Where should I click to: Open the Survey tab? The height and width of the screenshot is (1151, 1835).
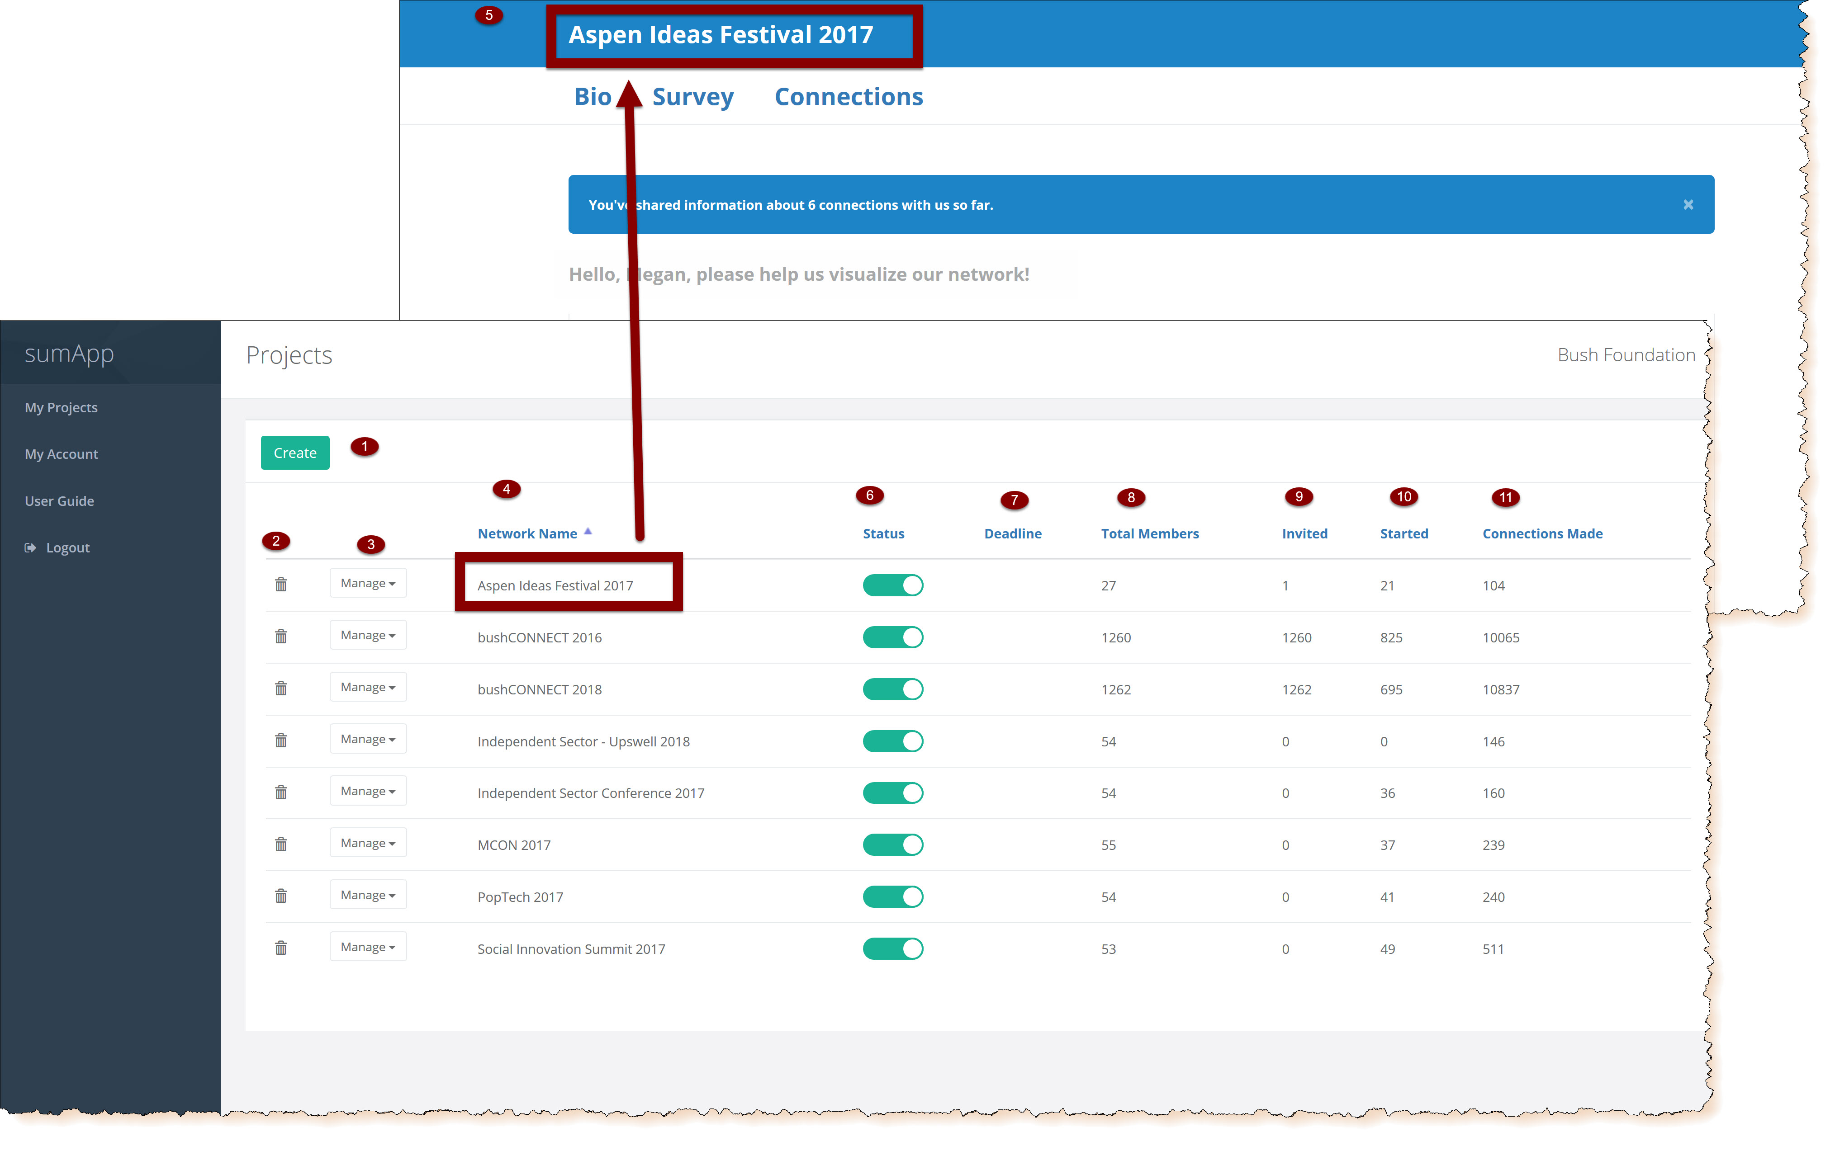click(693, 97)
